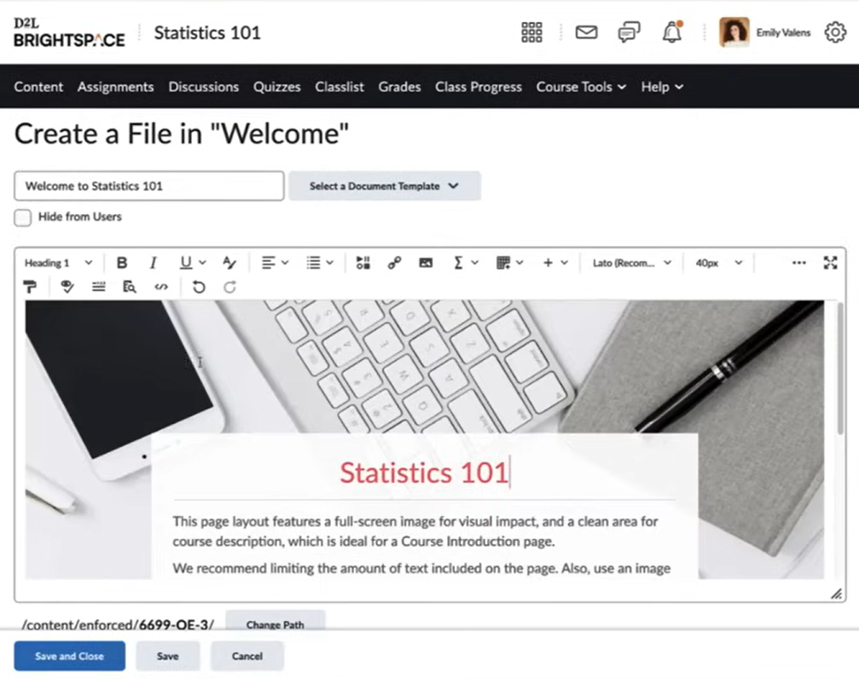Insert a Quicklink using the chain icon
The height and width of the screenshot is (679, 859).
tap(393, 263)
